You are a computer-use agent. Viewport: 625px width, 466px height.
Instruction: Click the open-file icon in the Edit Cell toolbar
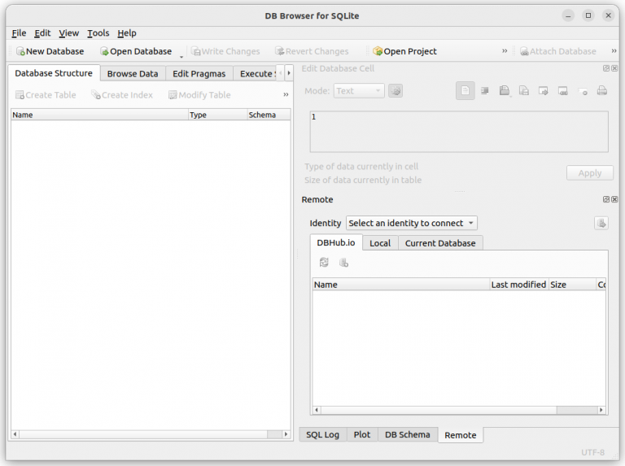click(x=505, y=91)
